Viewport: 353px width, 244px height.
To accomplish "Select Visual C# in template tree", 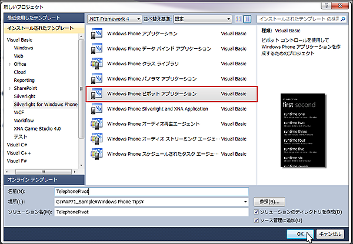I will pyautogui.click(x=17, y=145).
